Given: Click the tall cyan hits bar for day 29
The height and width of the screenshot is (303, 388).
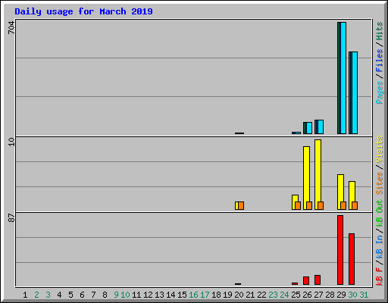Looking at the screenshot, I should [x=343, y=78].
